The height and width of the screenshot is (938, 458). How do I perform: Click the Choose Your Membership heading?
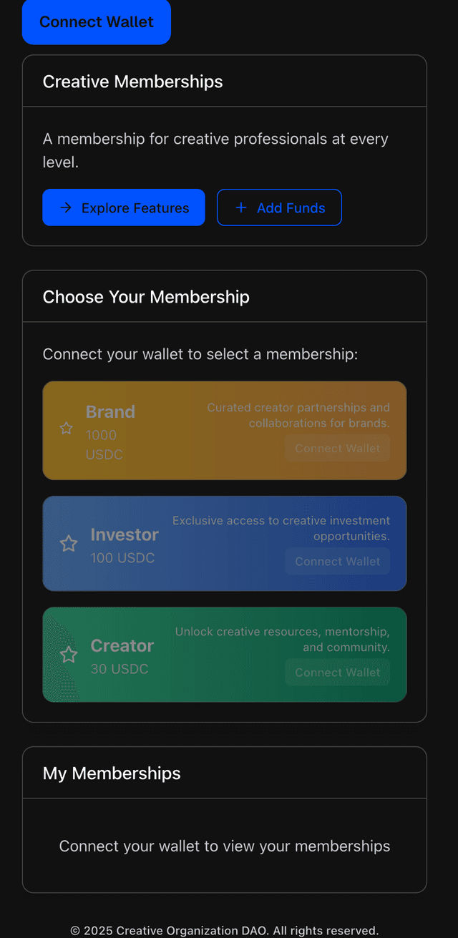146,296
